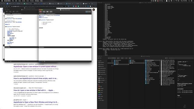This screenshot has height=109, width=194.
Task: Open Spotlight search in the menu bar
Action: [x=189, y=1]
